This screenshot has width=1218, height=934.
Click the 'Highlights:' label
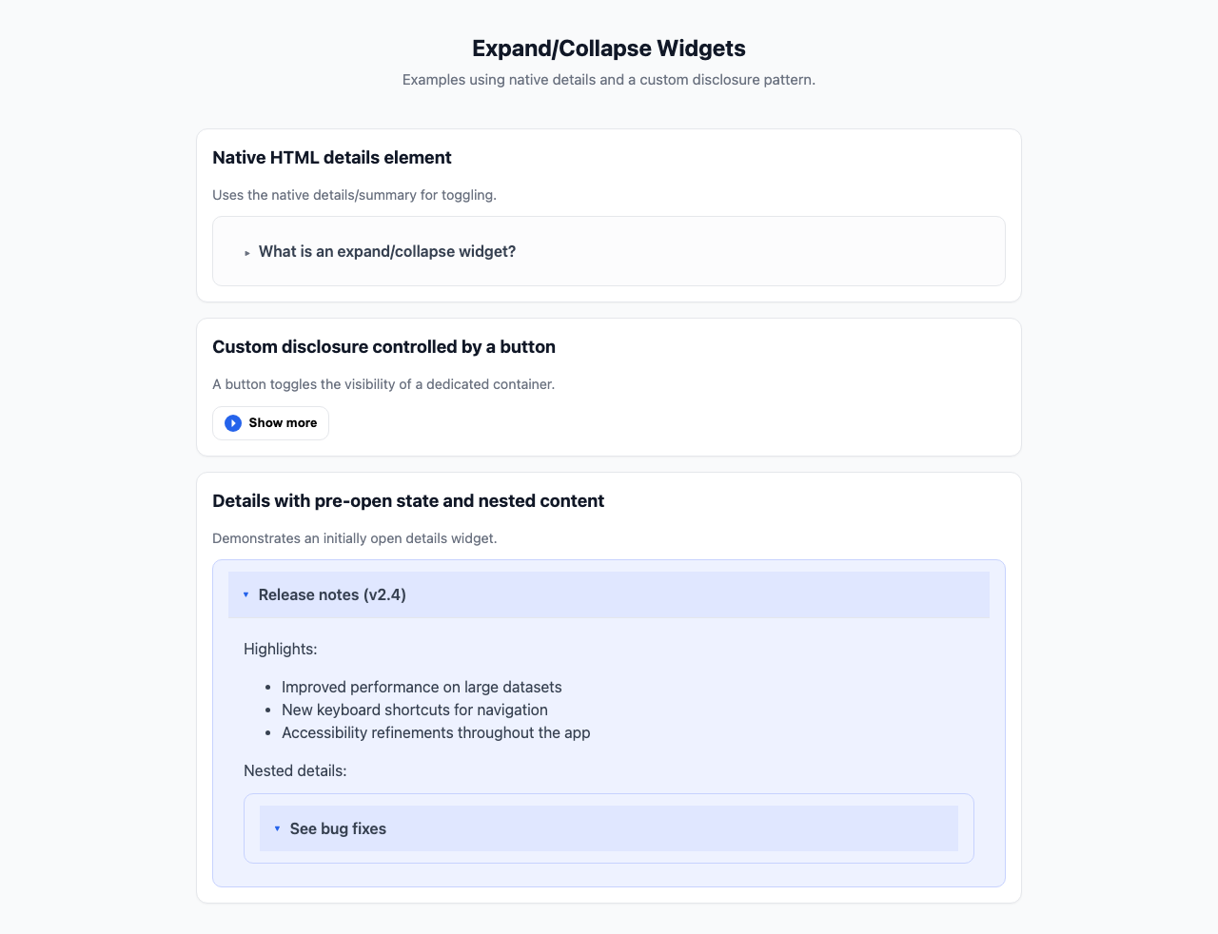click(280, 650)
